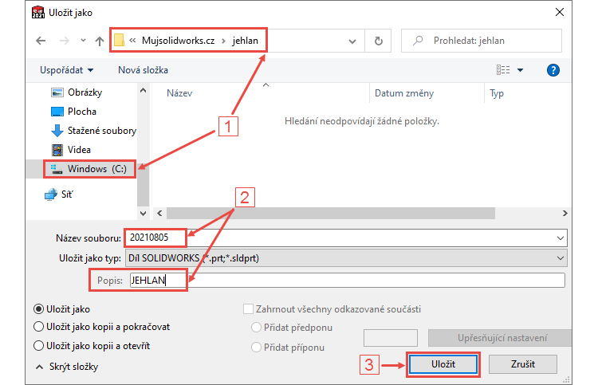Change the view layout icon
Screen dimensions: 598x385
tap(503, 70)
